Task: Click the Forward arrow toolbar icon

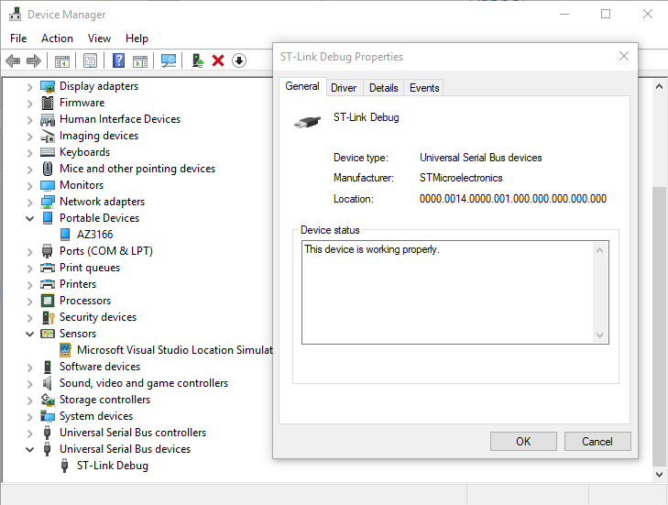Action: pyautogui.click(x=34, y=60)
